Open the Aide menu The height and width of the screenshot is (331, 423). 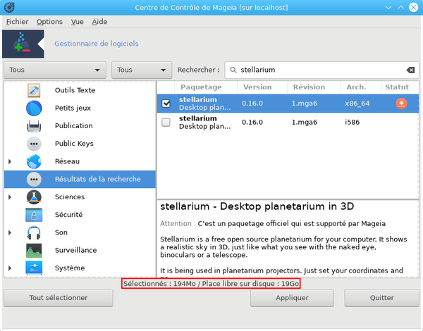click(99, 22)
